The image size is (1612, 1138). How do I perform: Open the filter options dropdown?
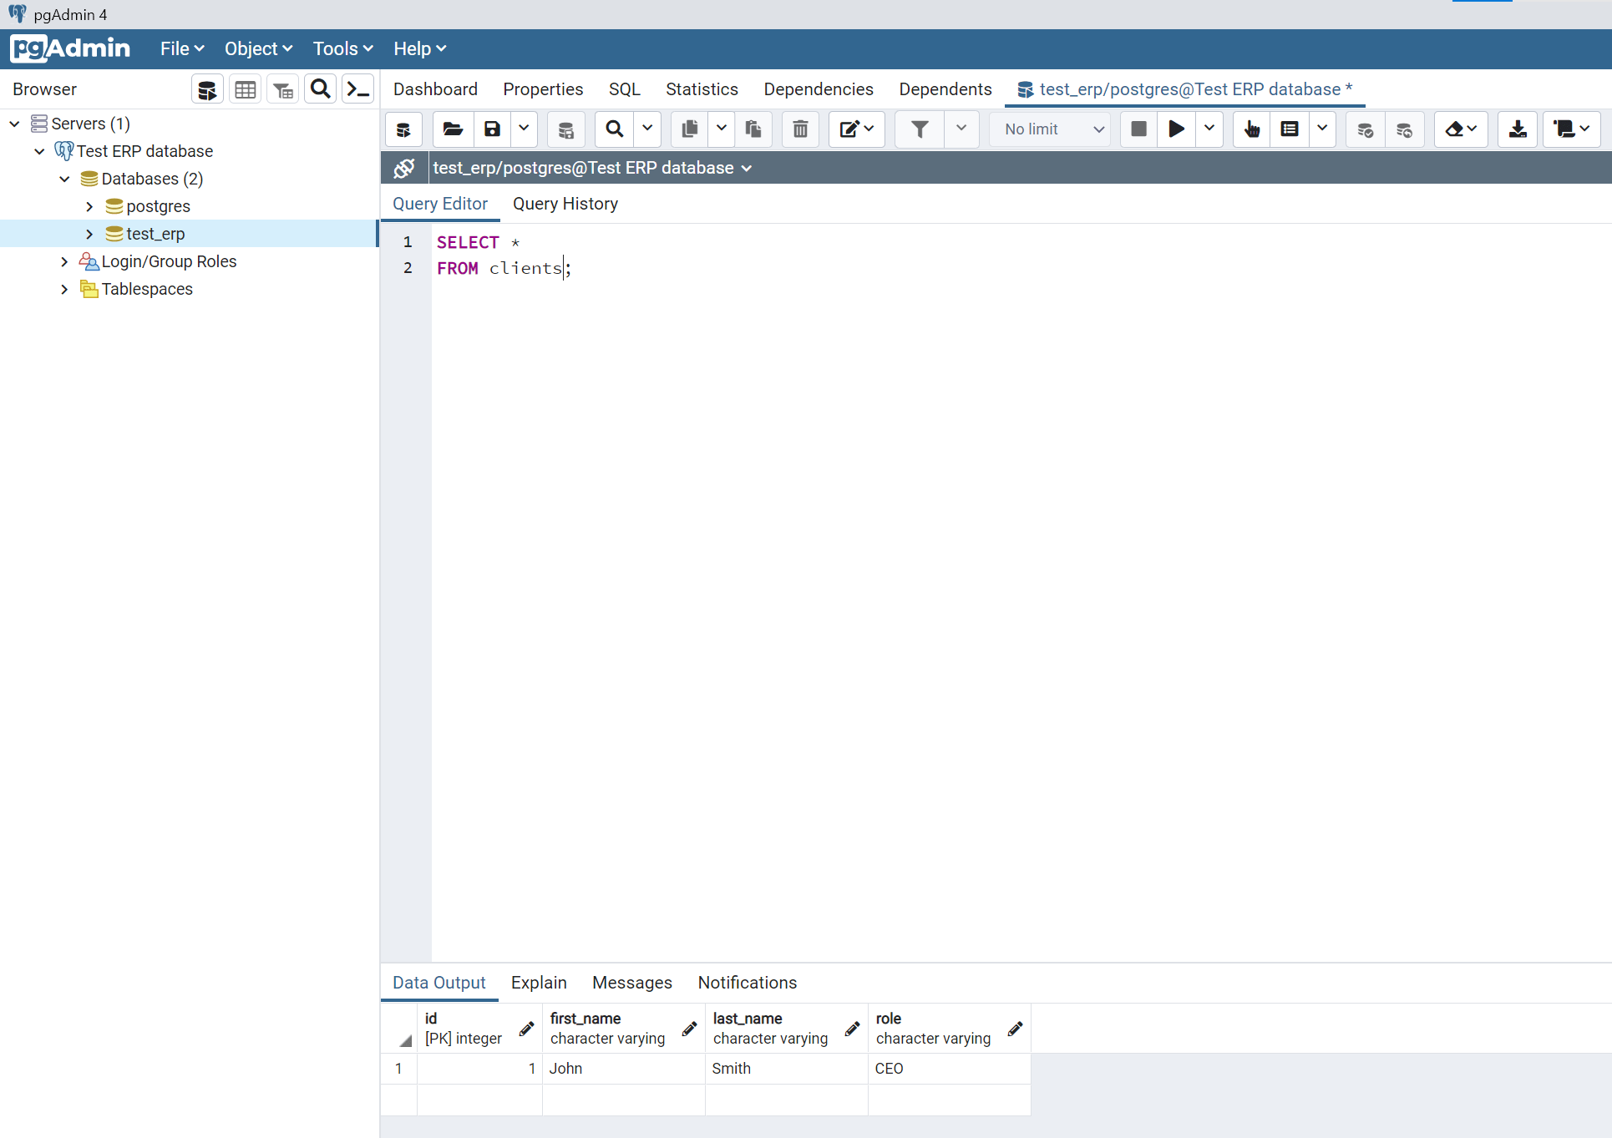pyautogui.click(x=961, y=129)
